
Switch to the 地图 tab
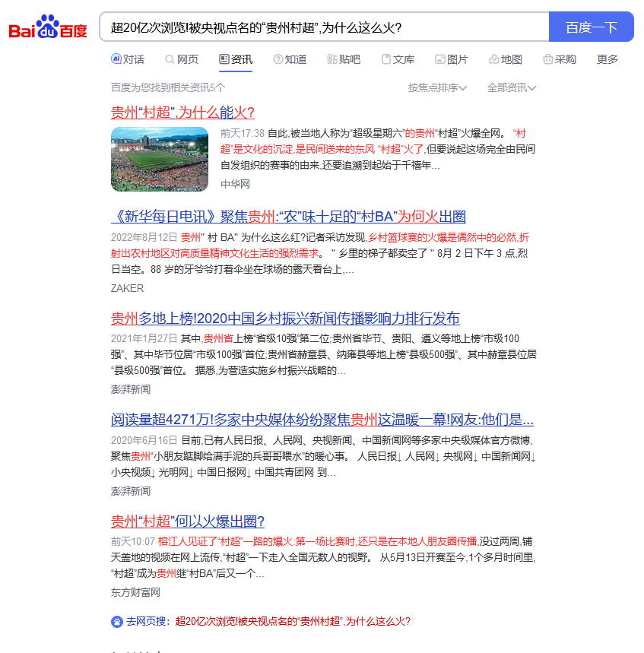pos(506,59)
